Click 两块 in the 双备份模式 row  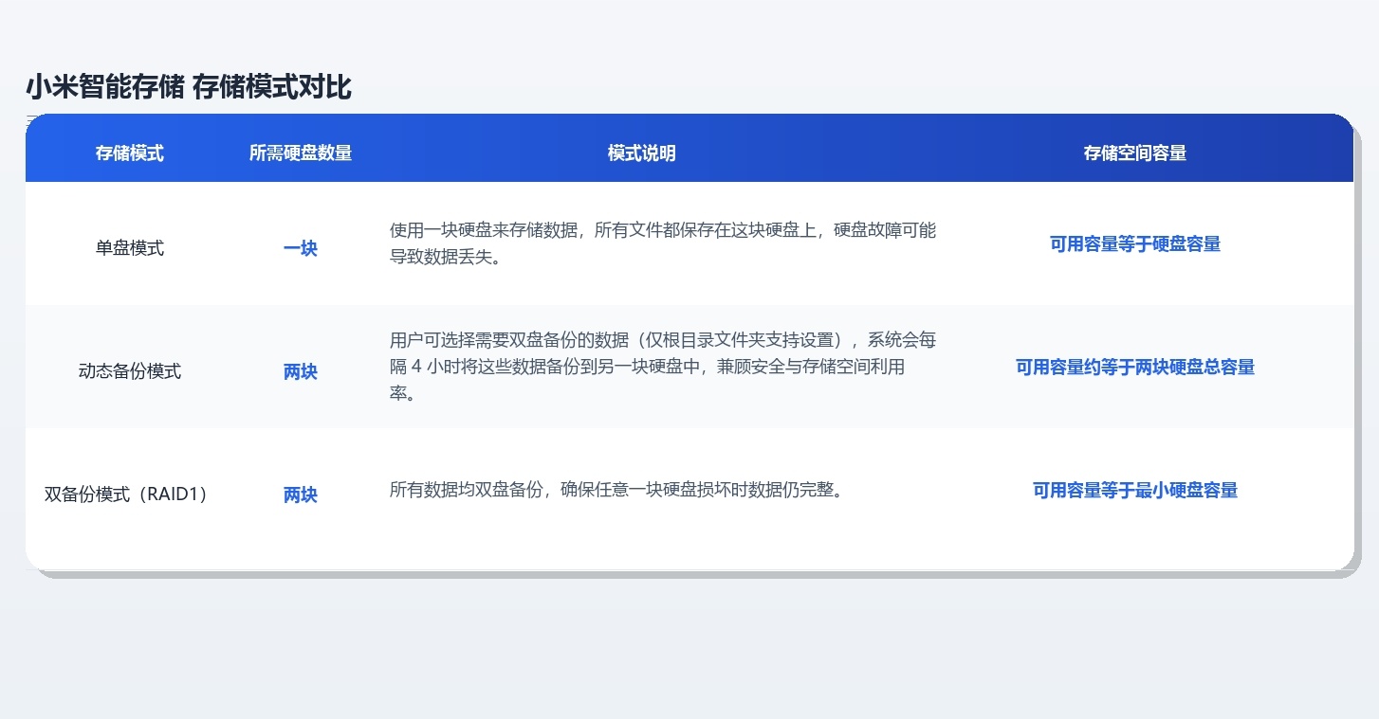coord(301,494)
